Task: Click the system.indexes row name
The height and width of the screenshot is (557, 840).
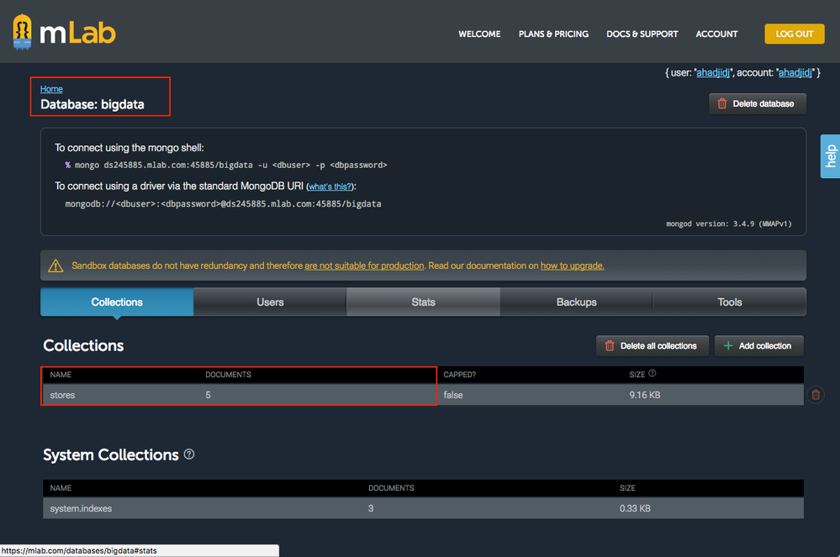Action: coord(81,509)
